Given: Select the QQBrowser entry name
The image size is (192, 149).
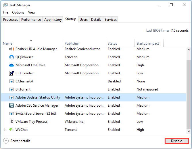Looking at the screenshot, I should point(24,57).
